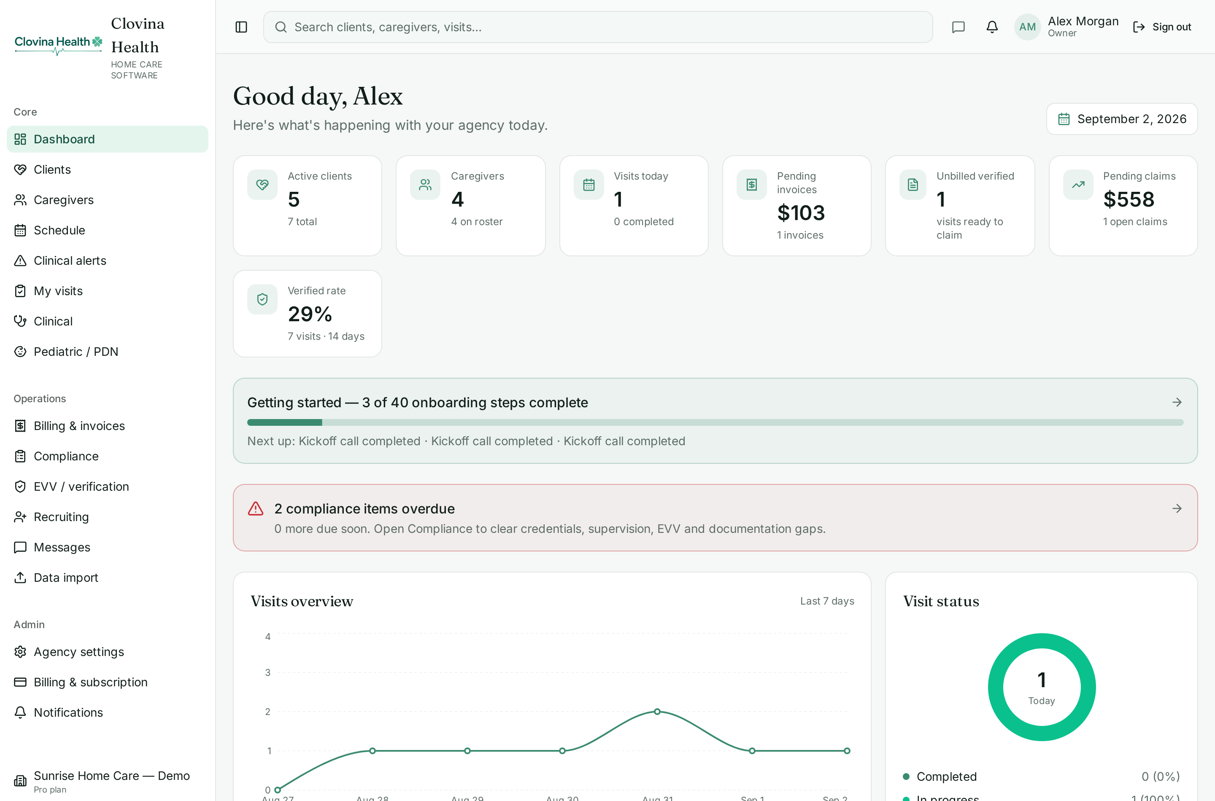Screen dimensions: 1215x801
Task: Click the EVV / verification shield icon
Action: coord(20,487)
